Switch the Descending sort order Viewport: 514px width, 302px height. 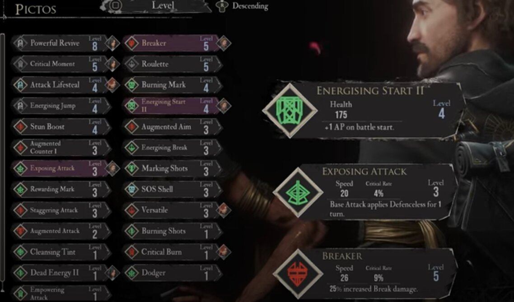click(243, 6)
